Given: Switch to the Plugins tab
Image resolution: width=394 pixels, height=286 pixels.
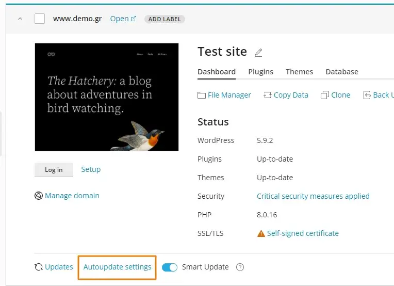Looking at the screenshot, I should [260, 72].
